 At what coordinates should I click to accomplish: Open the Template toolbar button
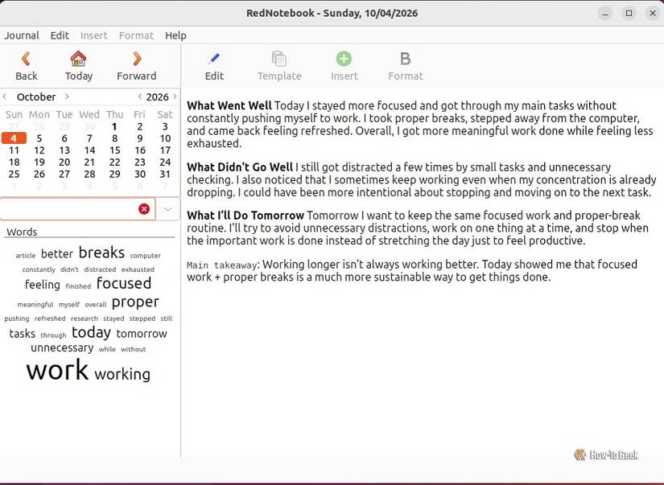click(279, 66)
